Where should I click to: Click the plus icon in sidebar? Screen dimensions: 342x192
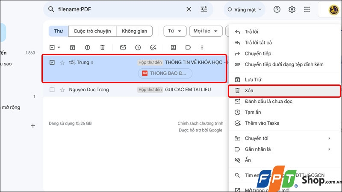33,125
